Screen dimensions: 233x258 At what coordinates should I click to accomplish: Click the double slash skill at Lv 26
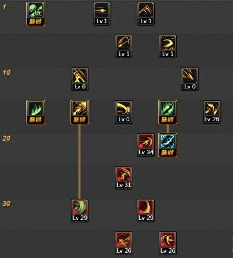point(211,112)
